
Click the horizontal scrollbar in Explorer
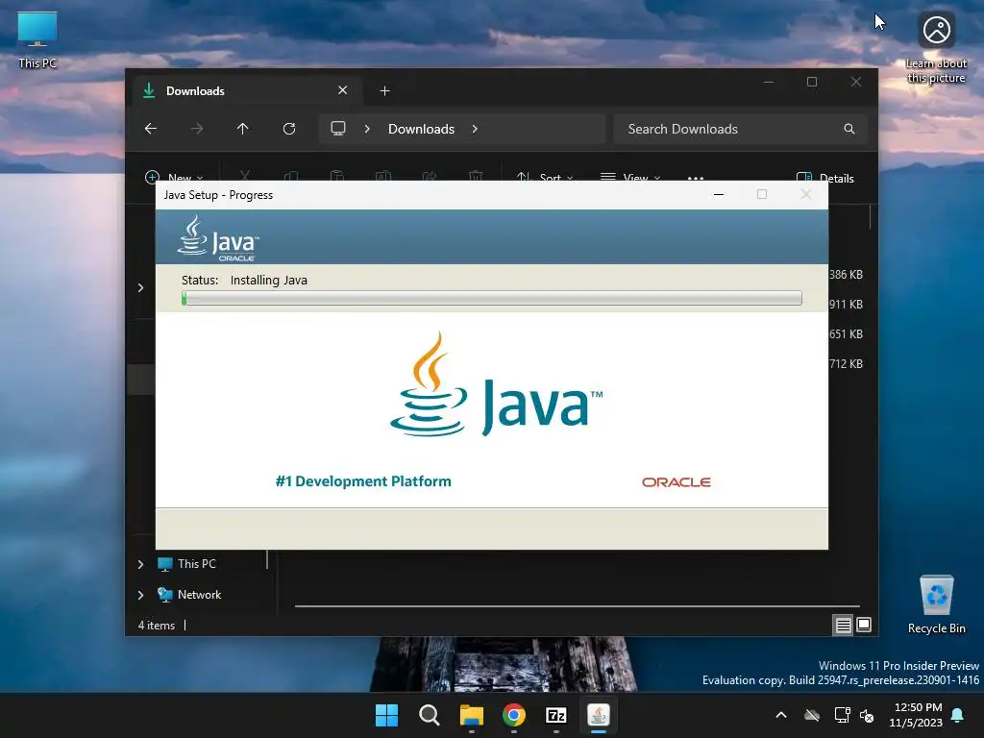pyautogui.click(x=578, y=606)
